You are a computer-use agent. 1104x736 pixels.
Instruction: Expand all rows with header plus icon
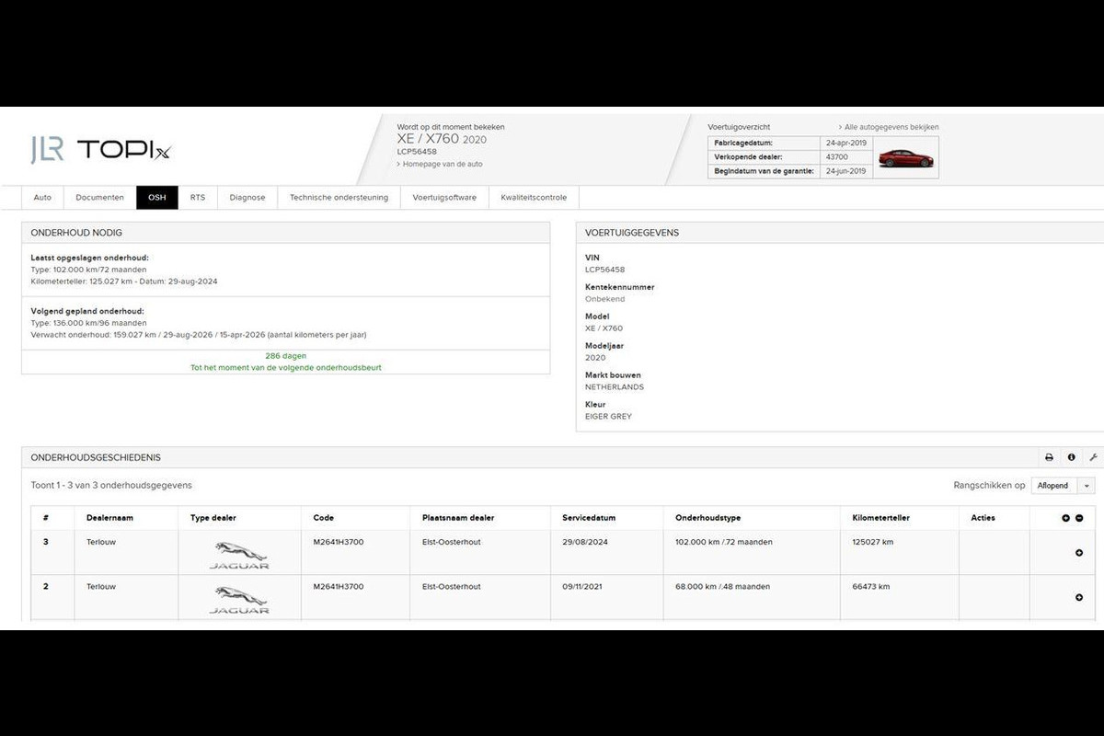(1065, 518)
